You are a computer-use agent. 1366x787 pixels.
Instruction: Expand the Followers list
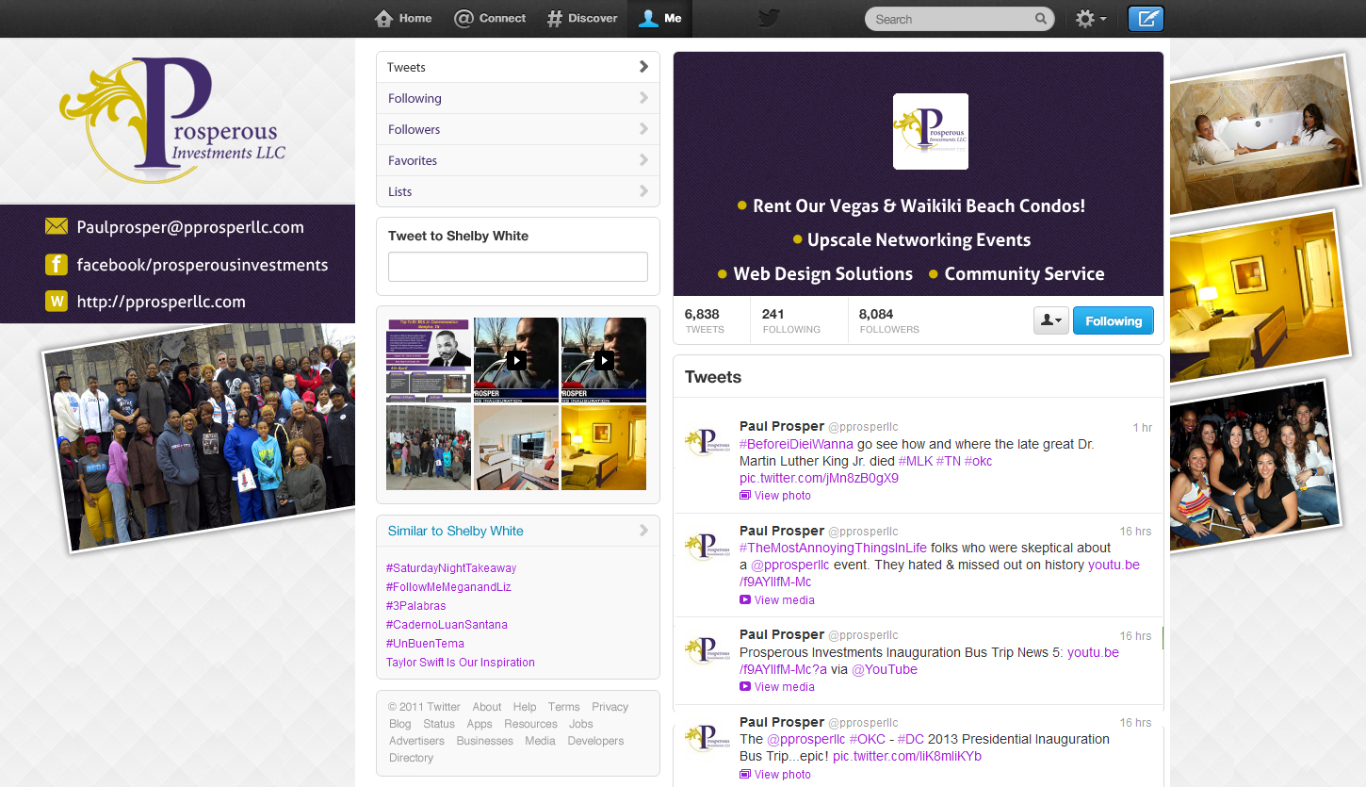(517, 129)
